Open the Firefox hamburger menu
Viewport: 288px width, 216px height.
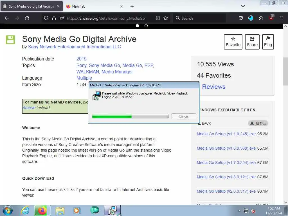pos(281,18)
